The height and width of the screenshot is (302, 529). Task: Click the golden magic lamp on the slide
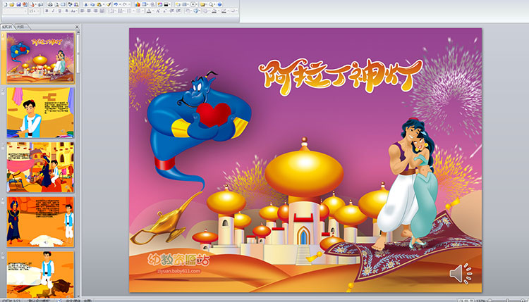tap(165, 219)
